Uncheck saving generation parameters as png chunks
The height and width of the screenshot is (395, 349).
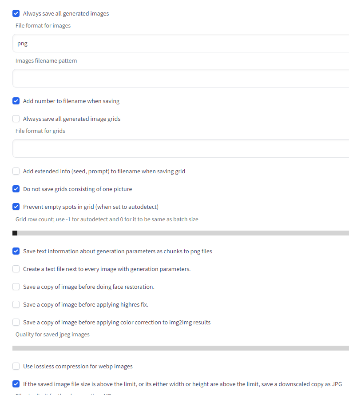(x=16, y=251)
